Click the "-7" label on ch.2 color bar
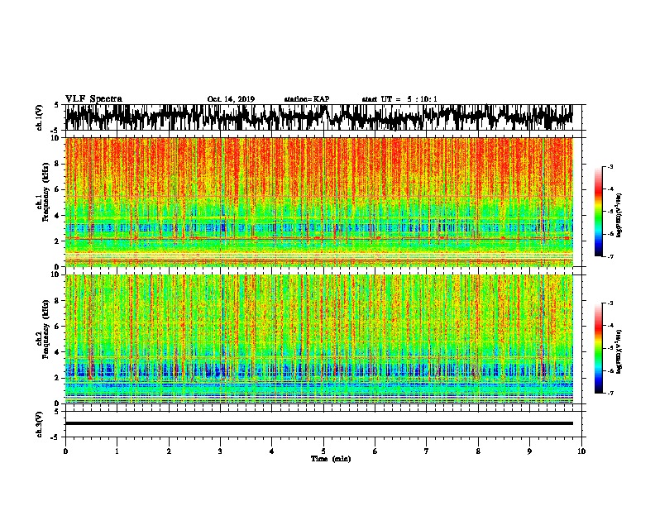Viewport: 655px width, 506px height. (610, 394)
